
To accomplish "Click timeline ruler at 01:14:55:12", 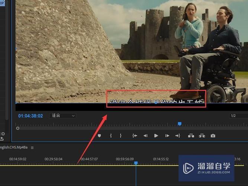I will click(x=161, y=159).
